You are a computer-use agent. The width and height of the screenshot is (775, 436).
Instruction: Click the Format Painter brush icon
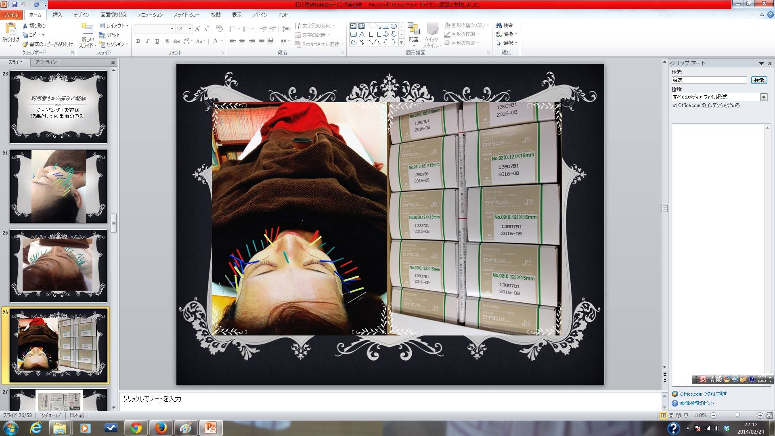[x=25, y=44]
